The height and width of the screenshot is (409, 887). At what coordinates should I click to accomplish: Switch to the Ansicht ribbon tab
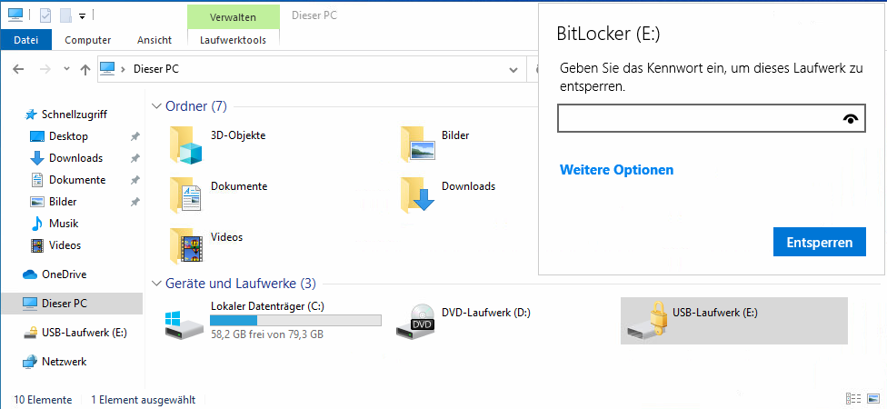click(154, 40)
